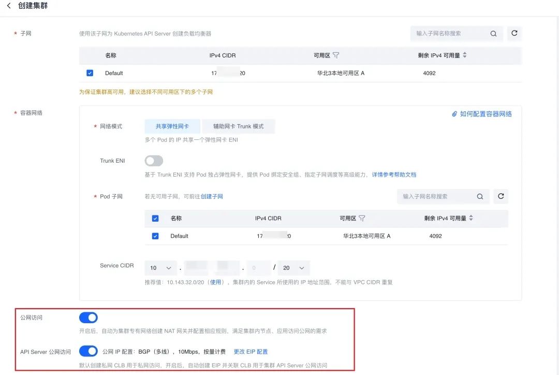559x375 pixels.
Task: Uncheck the Default subnet in the top table
Action: [x=90, y=73]
